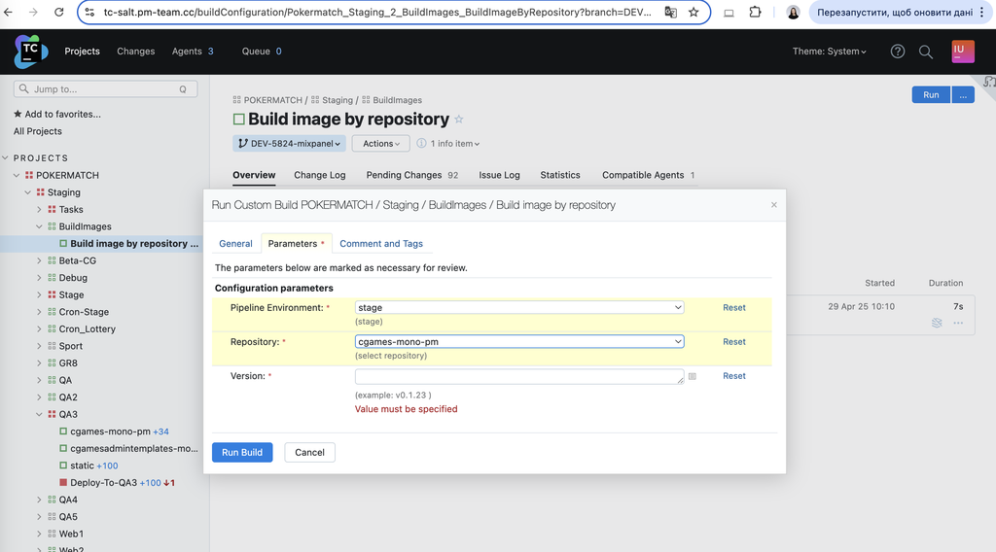Open the Compatible Agents tab

pyautogui.click(x=648, y=175)
